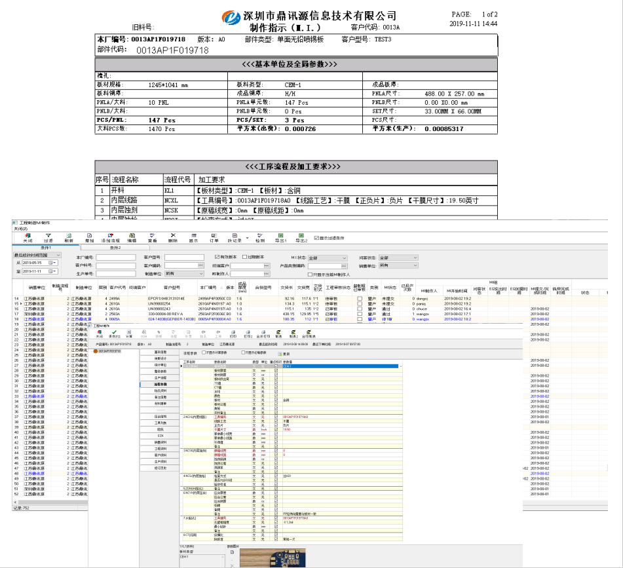Click the 销售单位 column header
The image size is (623, 568).
coord(37,288)
